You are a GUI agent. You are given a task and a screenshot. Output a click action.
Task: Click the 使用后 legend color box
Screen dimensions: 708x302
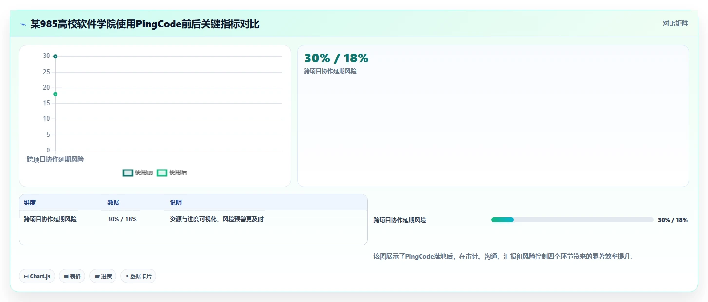[x=162, y=172]
